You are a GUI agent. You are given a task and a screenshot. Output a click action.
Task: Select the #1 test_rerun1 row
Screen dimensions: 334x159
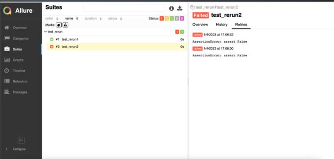coord(117,39)
